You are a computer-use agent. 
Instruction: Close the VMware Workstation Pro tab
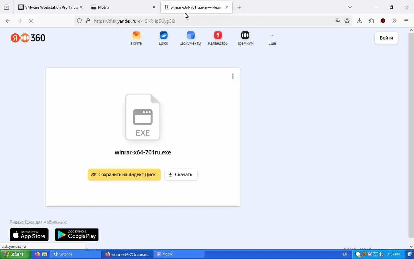click(81, 7)
